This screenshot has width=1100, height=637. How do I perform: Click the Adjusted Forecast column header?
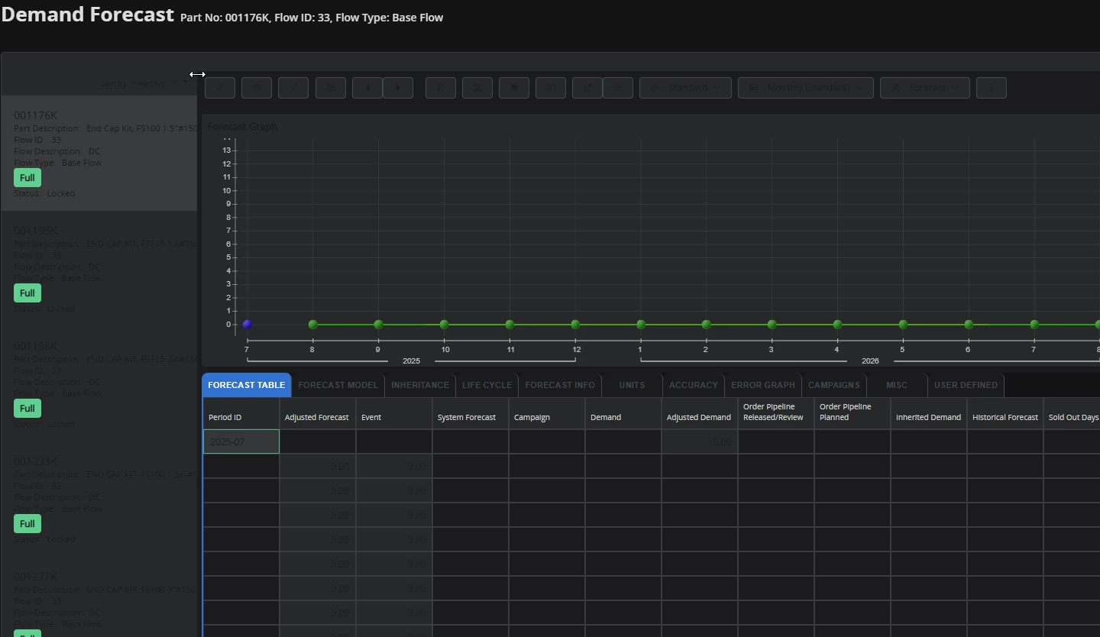click(x=317, y=417)
